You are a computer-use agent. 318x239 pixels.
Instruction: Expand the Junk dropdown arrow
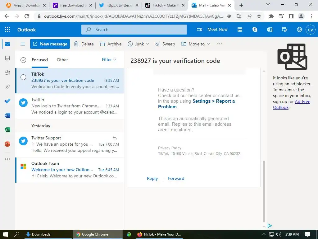(x=148, y=44)
